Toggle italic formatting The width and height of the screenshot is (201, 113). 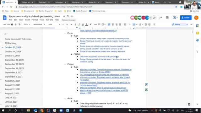(79, 24)
